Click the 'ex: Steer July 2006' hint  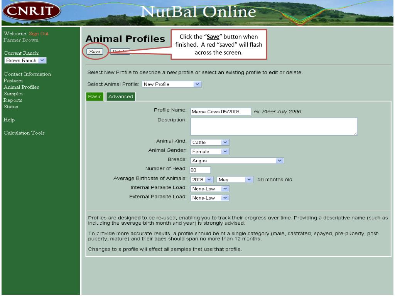pyautogui.click(x=277, y=111)
